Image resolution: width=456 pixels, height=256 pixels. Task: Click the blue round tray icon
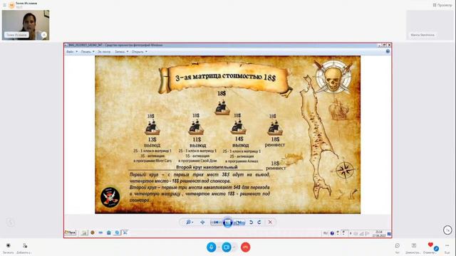[x=332, y=233]
